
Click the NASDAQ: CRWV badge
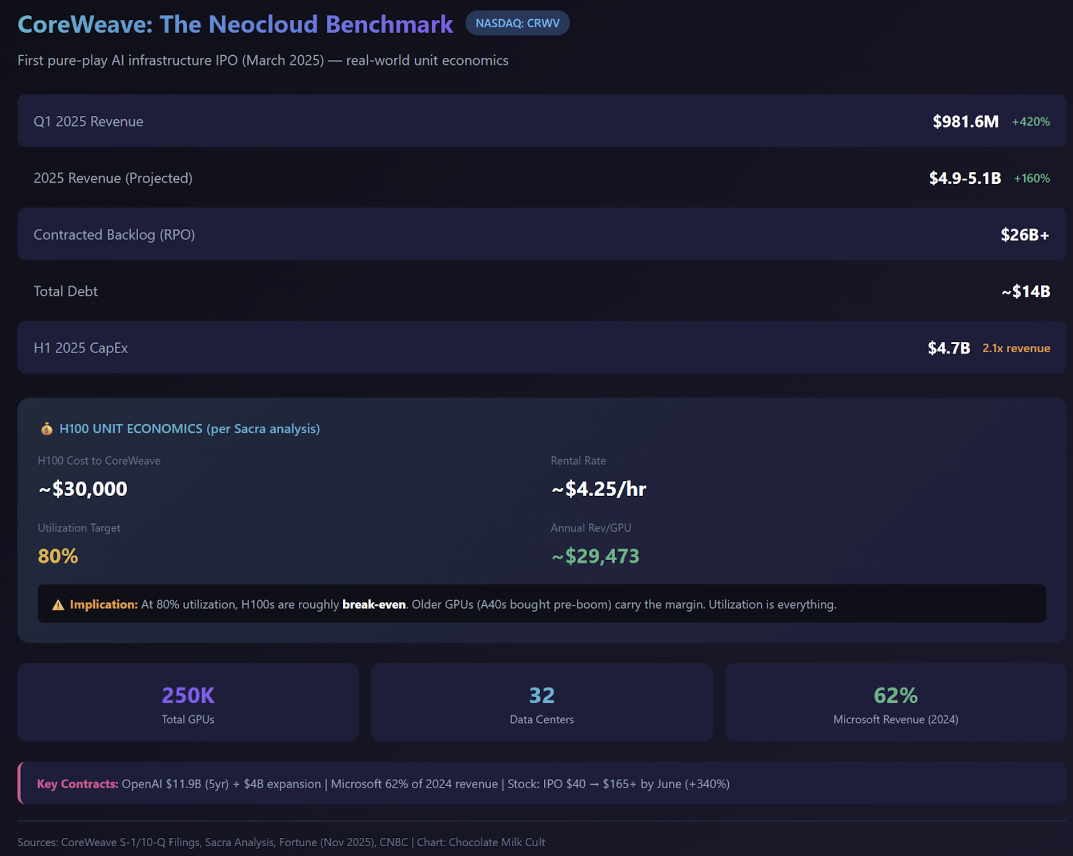517,23
